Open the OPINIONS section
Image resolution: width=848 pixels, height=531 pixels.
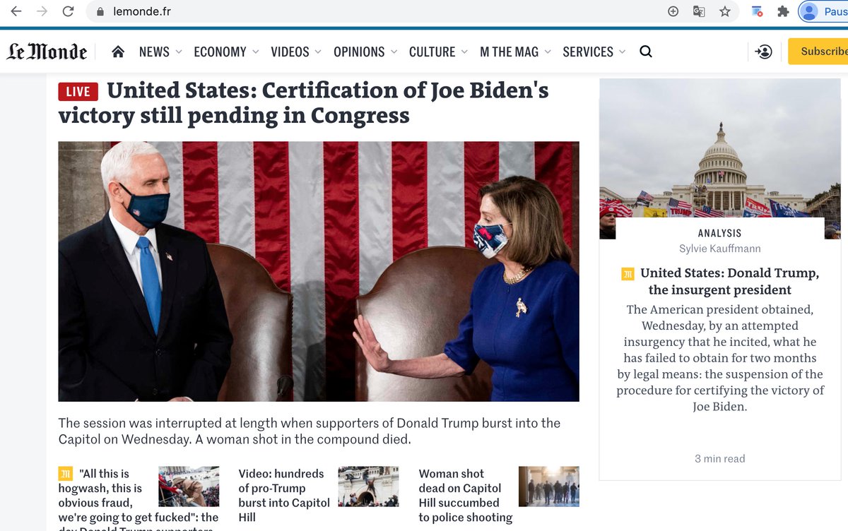point(359,52)
